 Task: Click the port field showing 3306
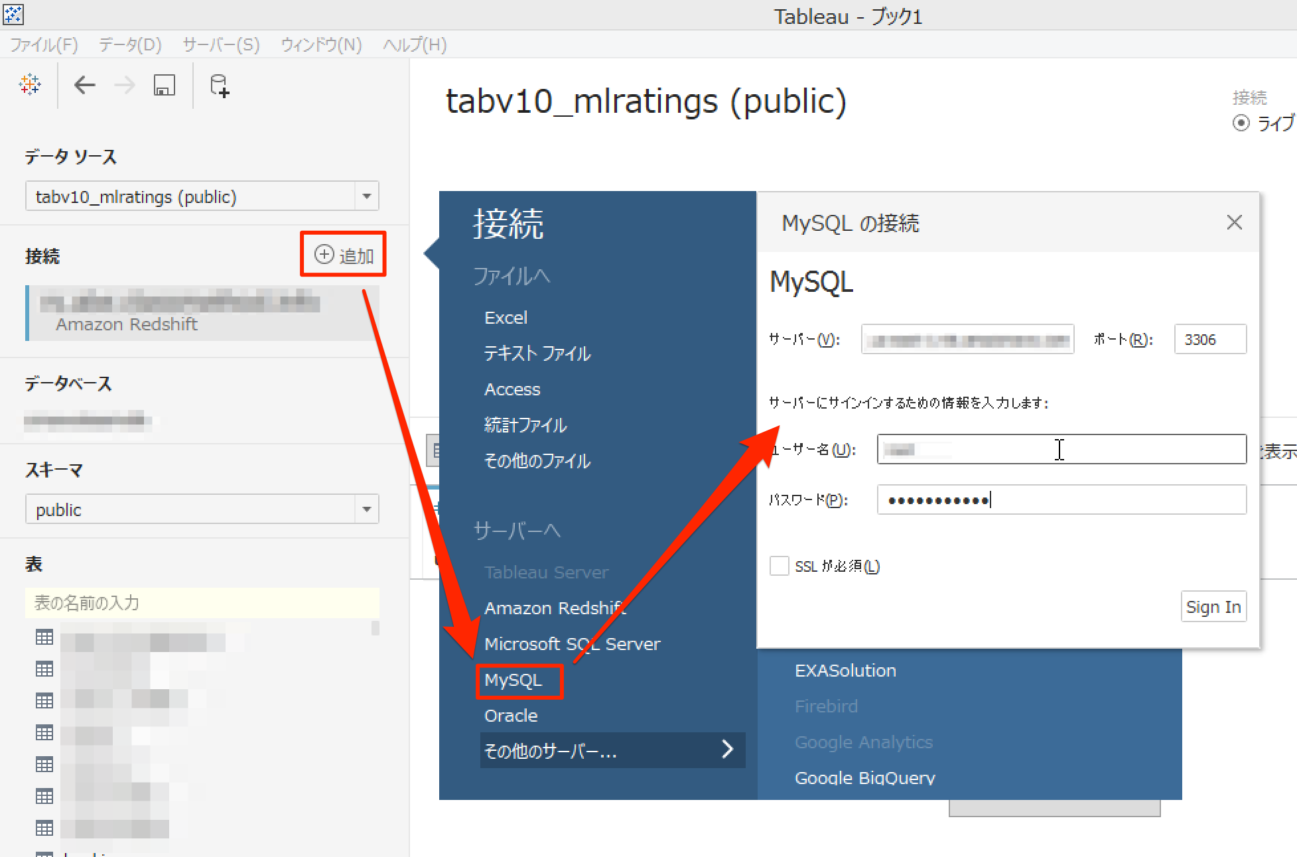pyautogui.click(x=1209, y=339)
